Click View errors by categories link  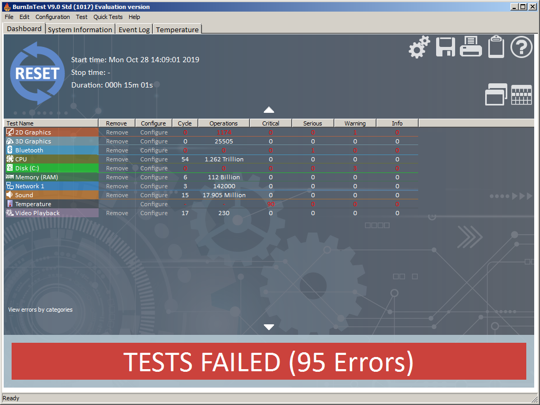(x=40, y=310)
